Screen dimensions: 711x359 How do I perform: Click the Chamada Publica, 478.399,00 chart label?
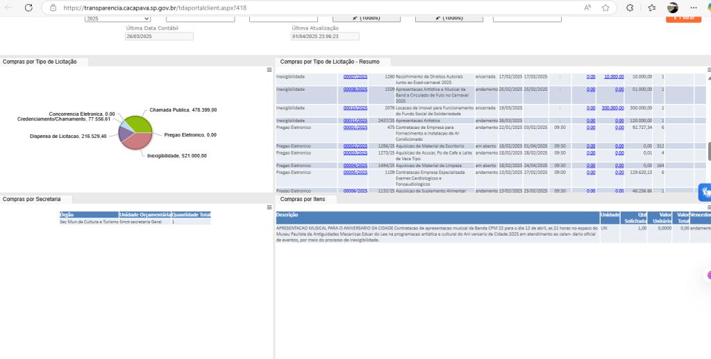[x=183, y=110]
